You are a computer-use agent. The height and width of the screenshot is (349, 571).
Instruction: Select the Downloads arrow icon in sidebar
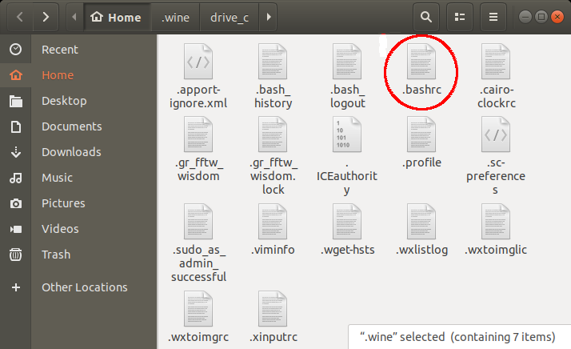[16, 152]
